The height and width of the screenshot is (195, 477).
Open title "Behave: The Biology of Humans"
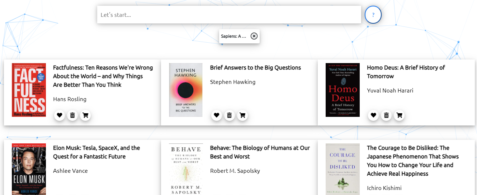[260, 152]
